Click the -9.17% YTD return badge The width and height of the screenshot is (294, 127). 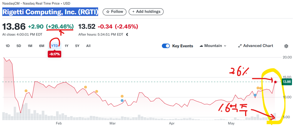(x=55, y=54)
